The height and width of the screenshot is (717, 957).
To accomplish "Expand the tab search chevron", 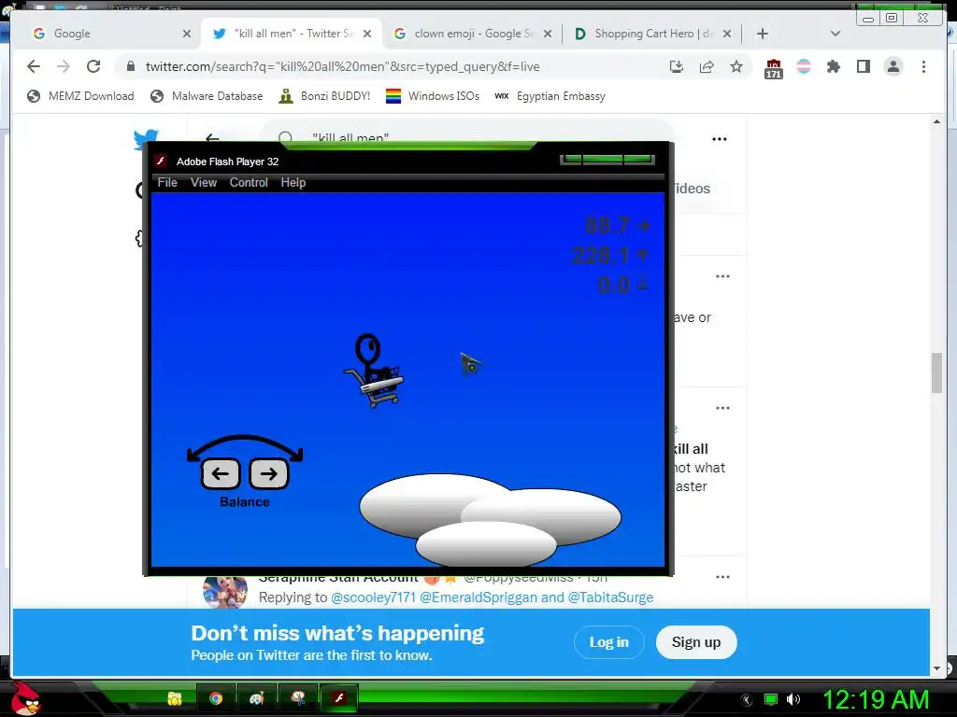I will (x=836, y=34).
